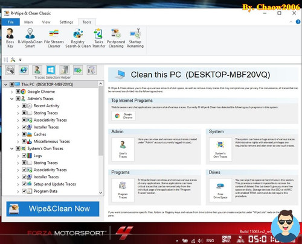Screen dimensions: 302x244
Task: Launch R-Wipe&Clean Smart
Action: pyautogui.click(x=30, y=38)
